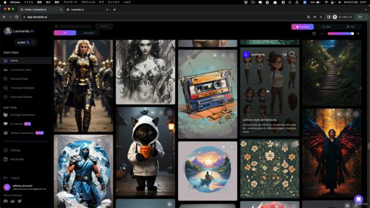Open the Apple menu
370x208 pixels.
[x=5, y=2]
